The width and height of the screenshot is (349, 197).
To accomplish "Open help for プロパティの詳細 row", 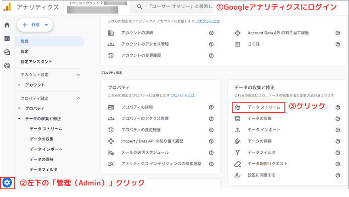I will point(211,107).
